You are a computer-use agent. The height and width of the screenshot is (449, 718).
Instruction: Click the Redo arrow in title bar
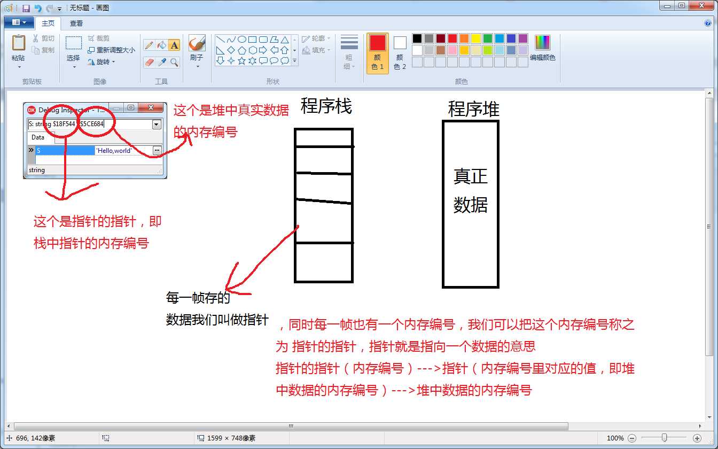[x=50, y=8]
